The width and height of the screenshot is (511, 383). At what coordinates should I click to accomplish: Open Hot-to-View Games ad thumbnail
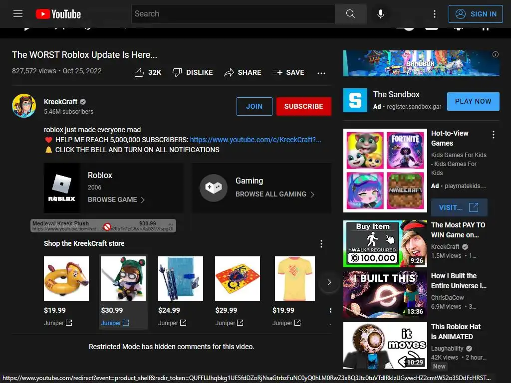[385, 171]
